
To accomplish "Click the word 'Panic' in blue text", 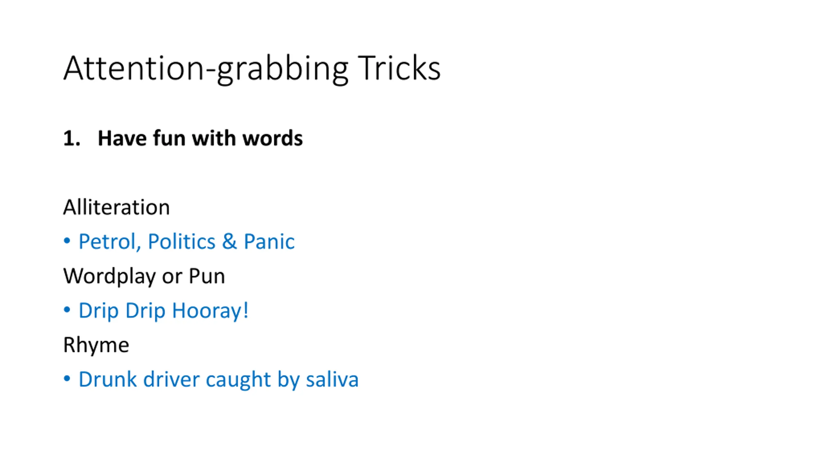I will point(269,241).
